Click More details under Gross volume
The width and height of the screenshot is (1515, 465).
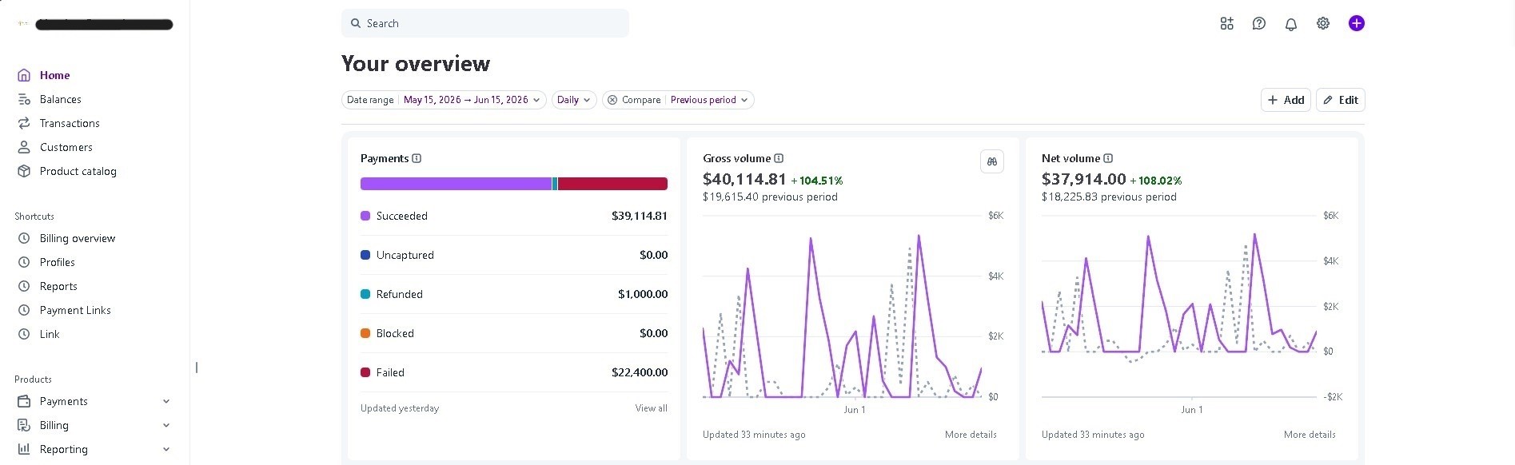click(971, 435)
